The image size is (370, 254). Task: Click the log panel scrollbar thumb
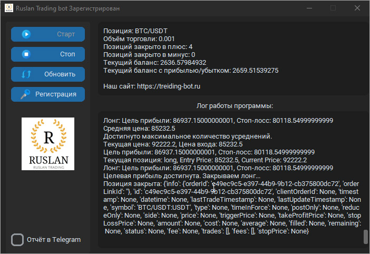pyautogui.click(x=366, y=237)
